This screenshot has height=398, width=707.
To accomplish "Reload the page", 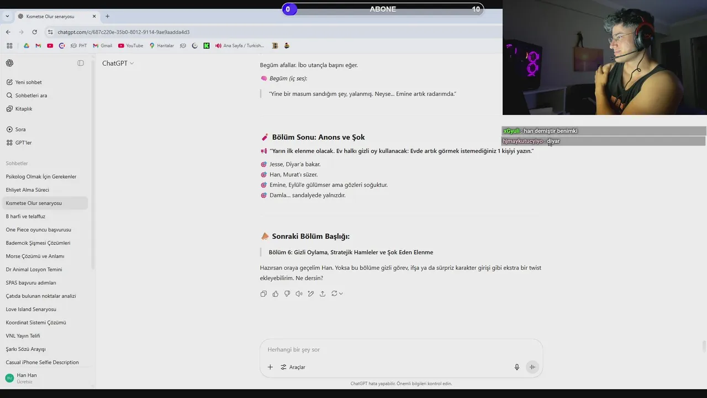I will coord(34,32).
